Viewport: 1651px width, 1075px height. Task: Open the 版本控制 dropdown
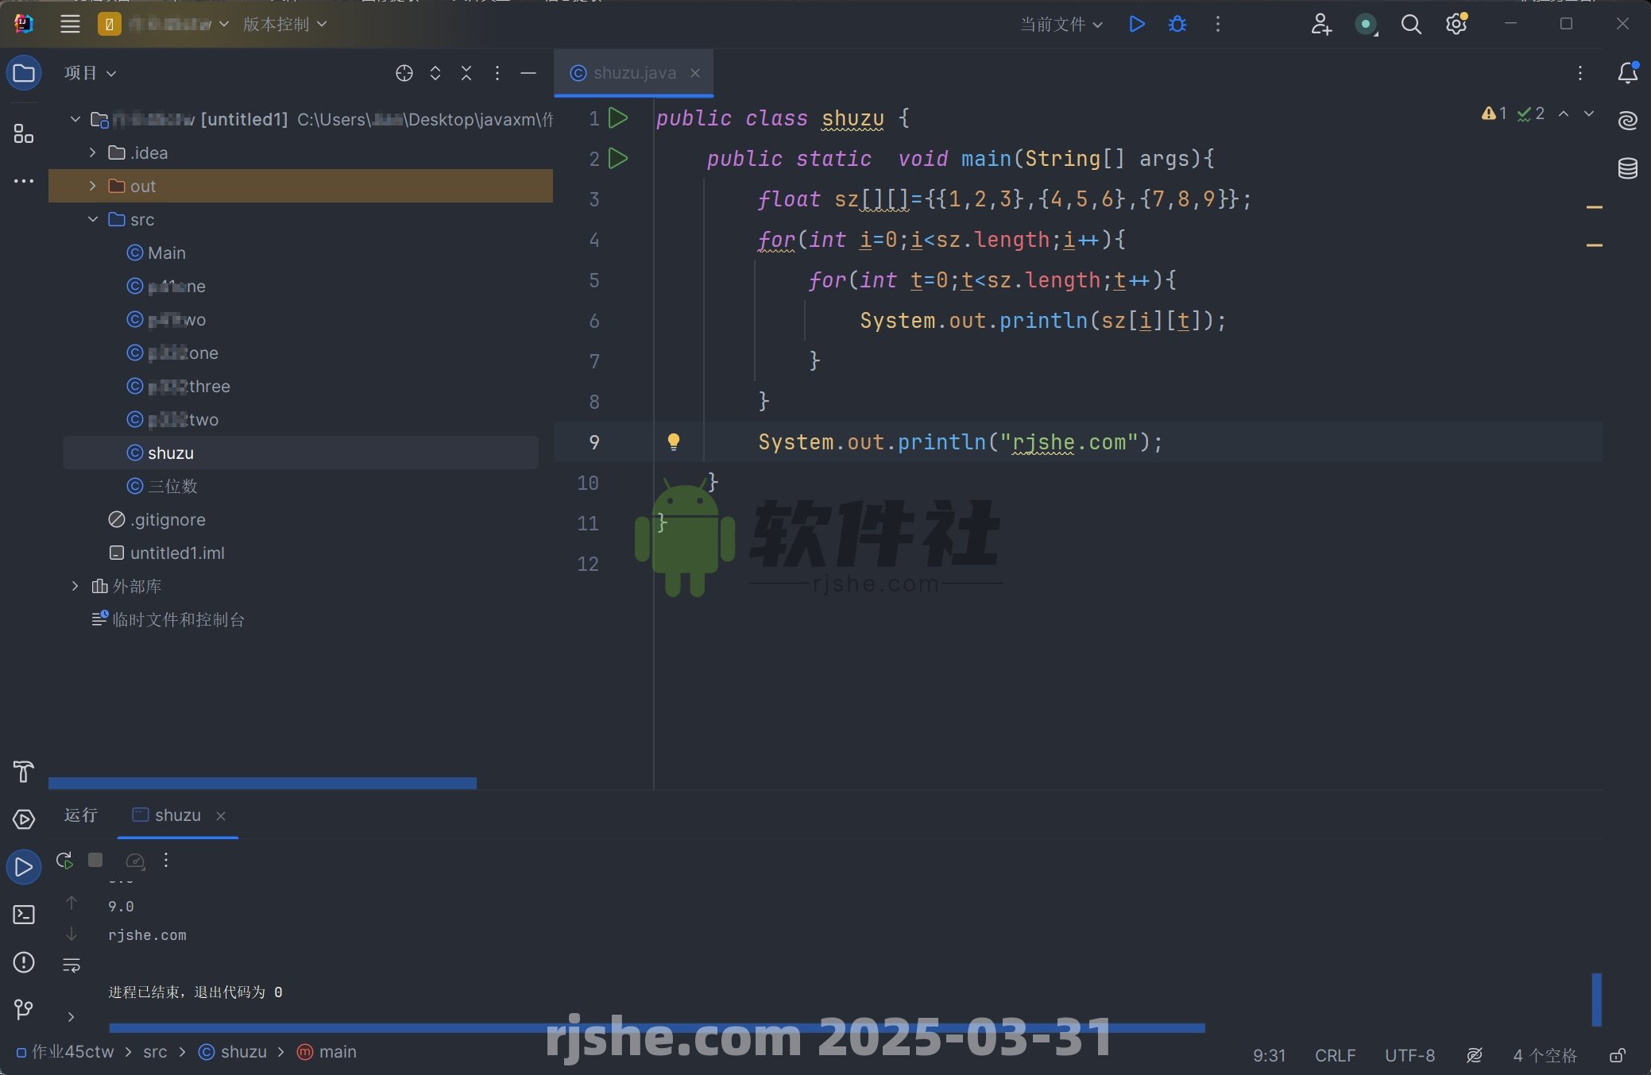[284, 24]
